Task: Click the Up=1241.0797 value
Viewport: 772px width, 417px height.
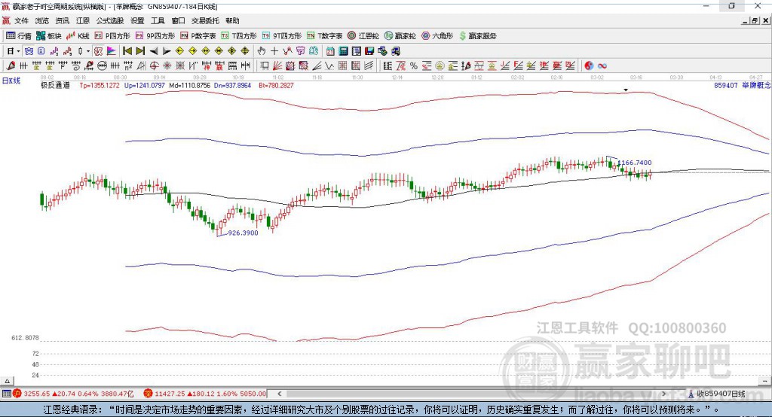Action: [145, 85]
